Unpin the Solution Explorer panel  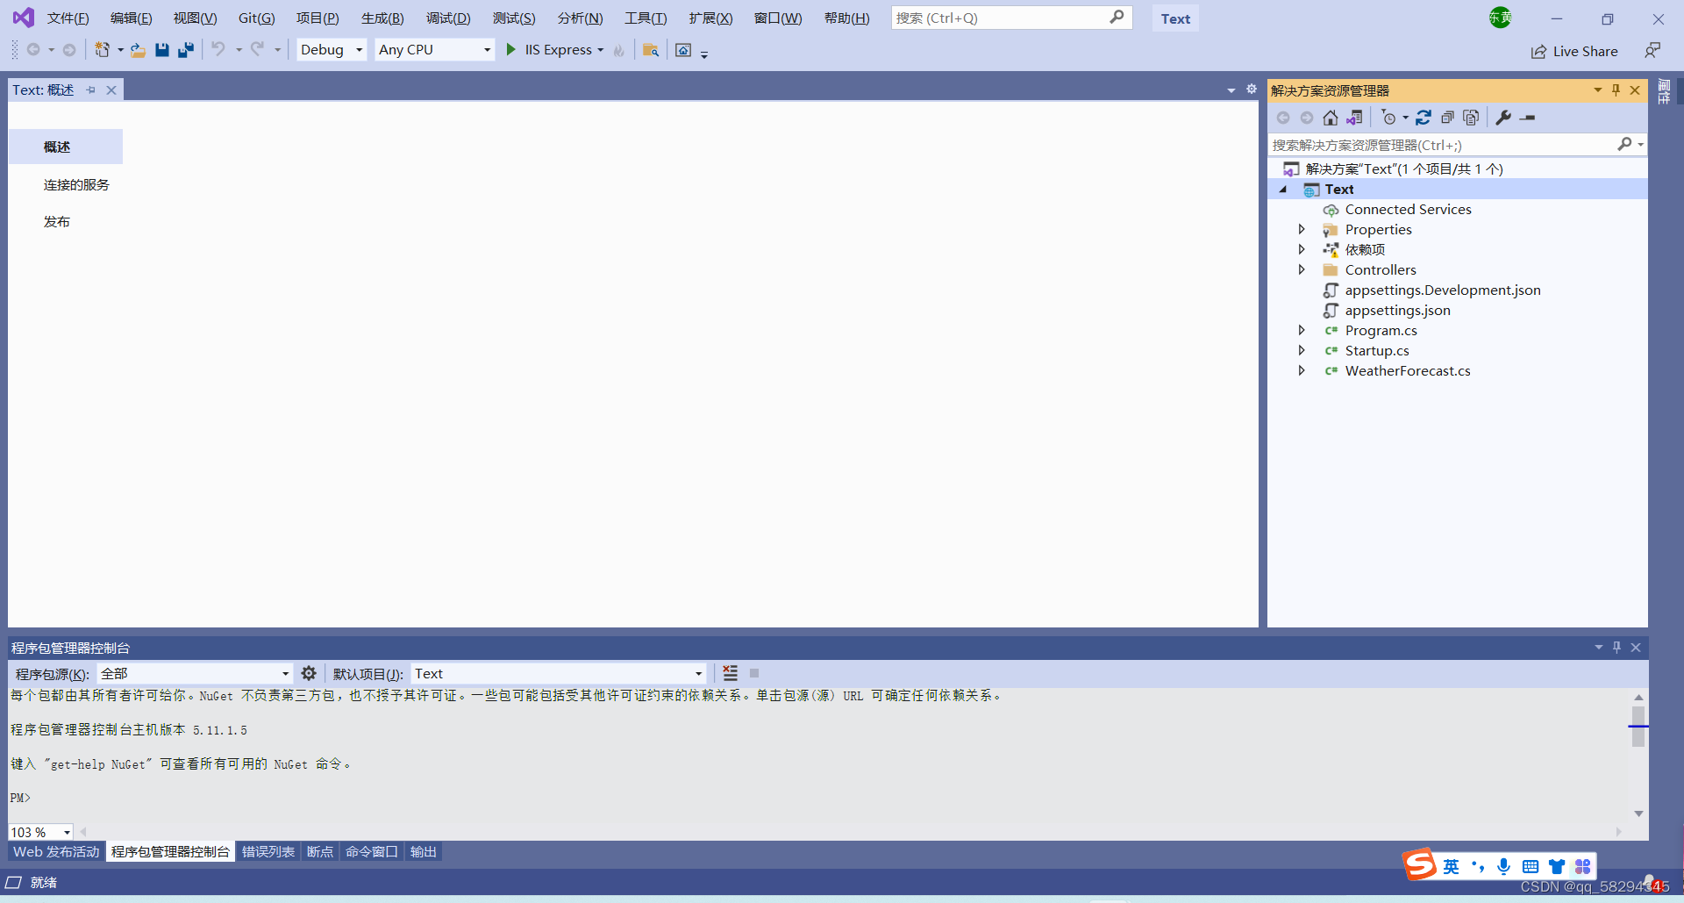pos(1616,90)
